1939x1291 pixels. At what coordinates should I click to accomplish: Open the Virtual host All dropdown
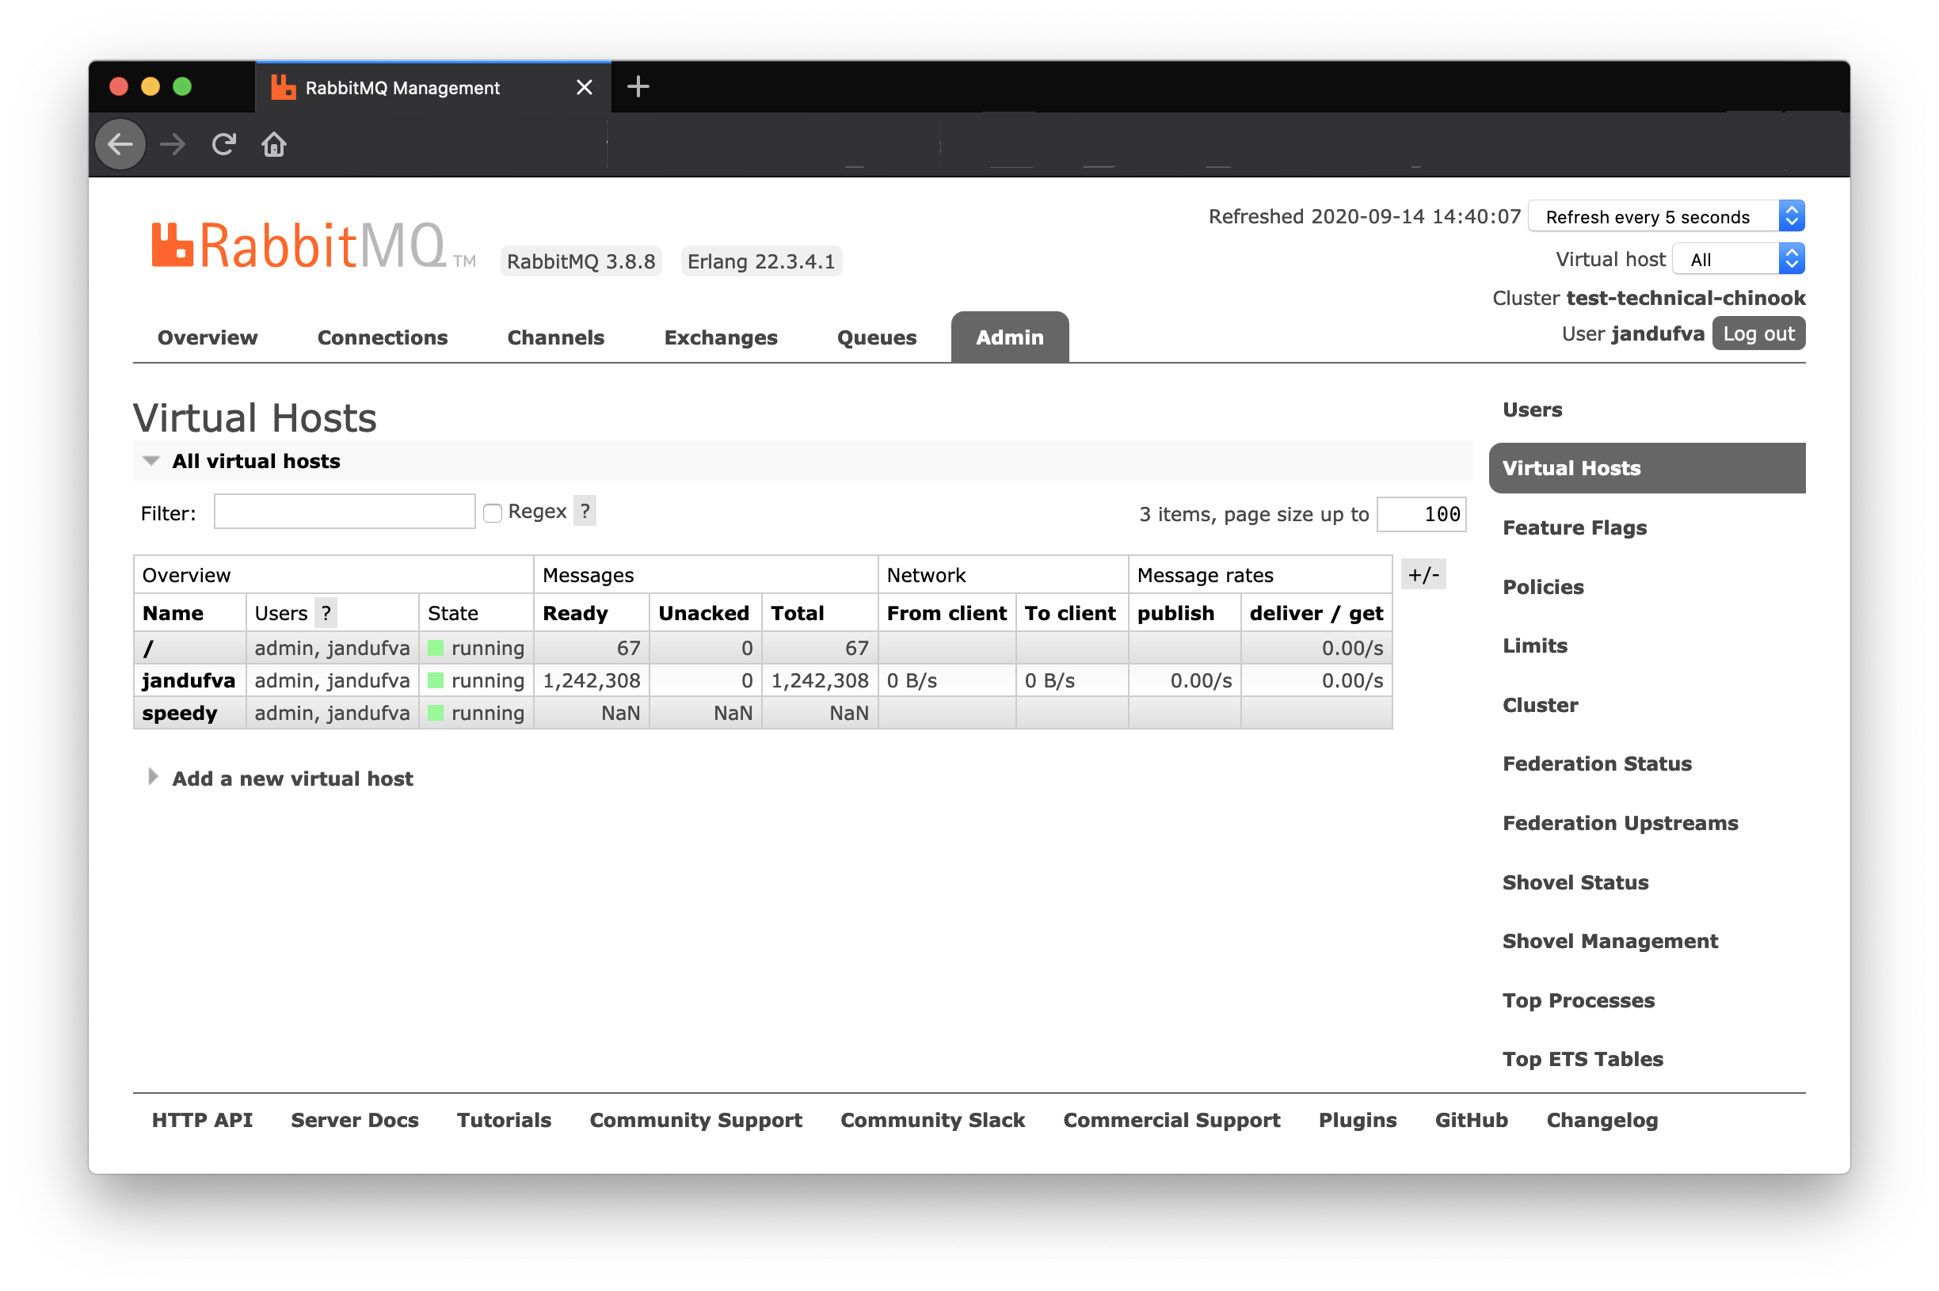click(1738, 259)
